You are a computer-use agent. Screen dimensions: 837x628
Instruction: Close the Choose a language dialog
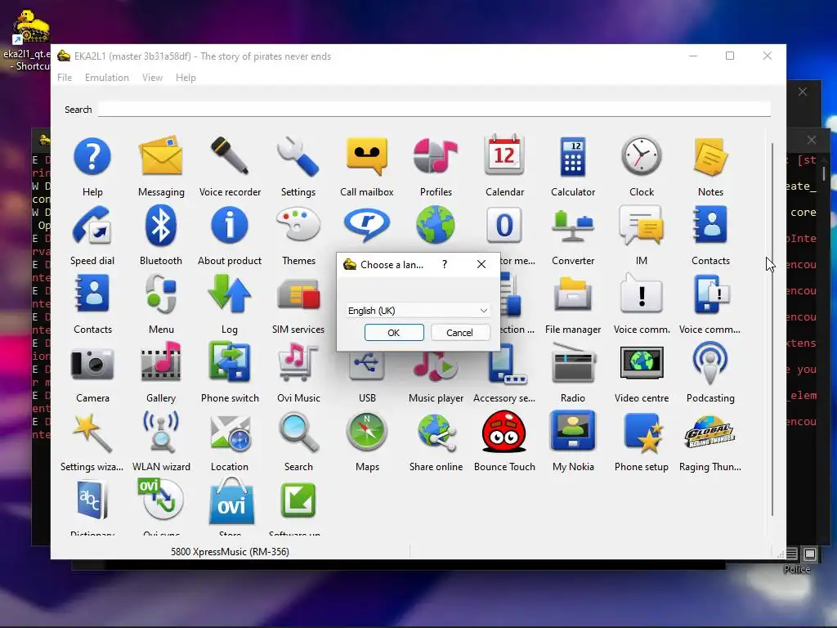click(x=481, y=264)
